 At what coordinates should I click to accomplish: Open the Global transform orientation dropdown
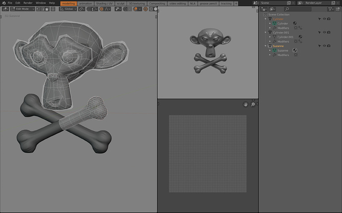coord(68,9)
